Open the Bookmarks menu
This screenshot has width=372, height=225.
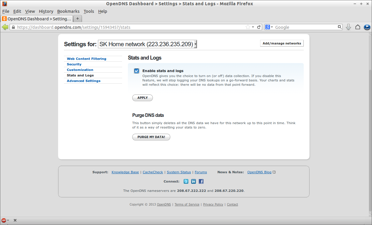[68, 11]
